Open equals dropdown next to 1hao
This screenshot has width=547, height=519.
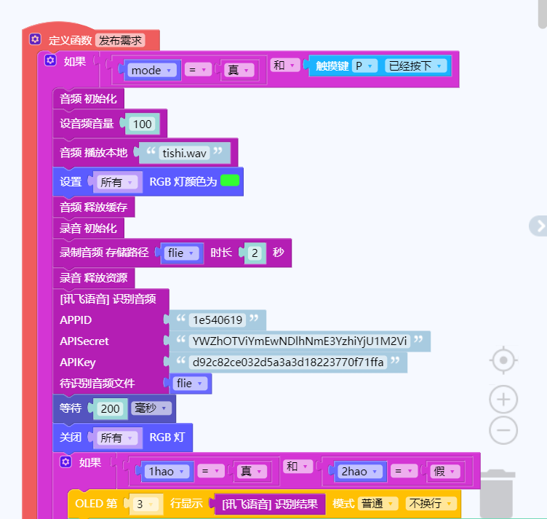click(x=211, y=471)
